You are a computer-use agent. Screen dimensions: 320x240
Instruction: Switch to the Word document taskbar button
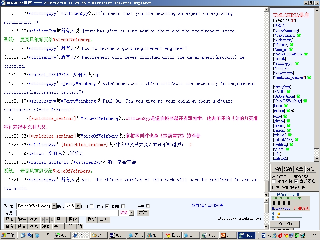pos(117,236)
